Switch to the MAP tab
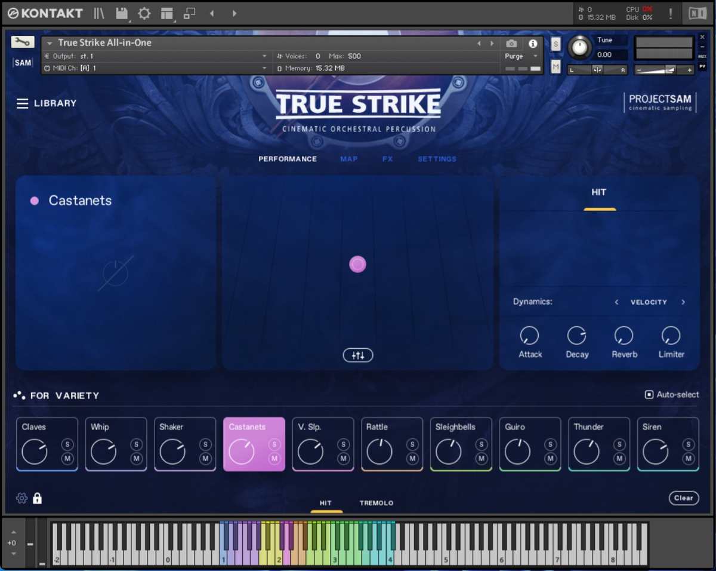Image resolution: width=716 pixels, height=571 pixels. click(349, 159)
